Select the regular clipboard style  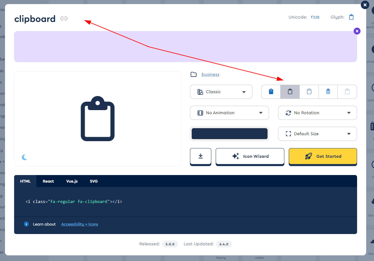coord(290,92)
